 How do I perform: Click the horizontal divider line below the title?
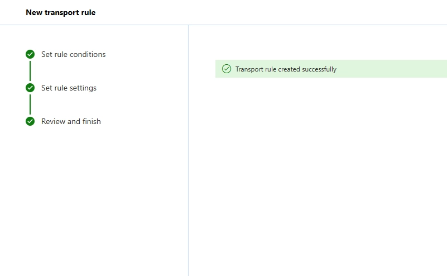click(223, 25)
